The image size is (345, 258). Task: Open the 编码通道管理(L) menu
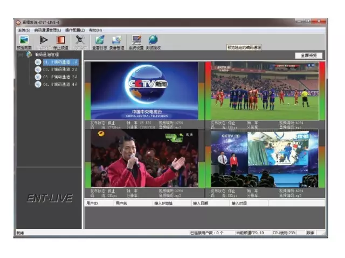[x=47, y=30]
